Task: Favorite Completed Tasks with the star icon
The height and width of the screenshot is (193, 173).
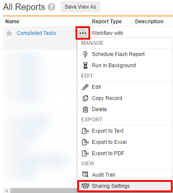Action: pyautogui.click(x=9, y=33)
